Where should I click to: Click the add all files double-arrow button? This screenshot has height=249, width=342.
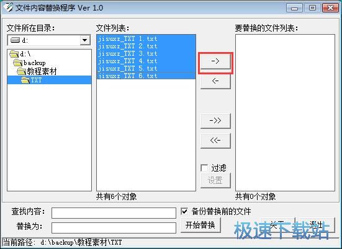(x=215, y=121)
